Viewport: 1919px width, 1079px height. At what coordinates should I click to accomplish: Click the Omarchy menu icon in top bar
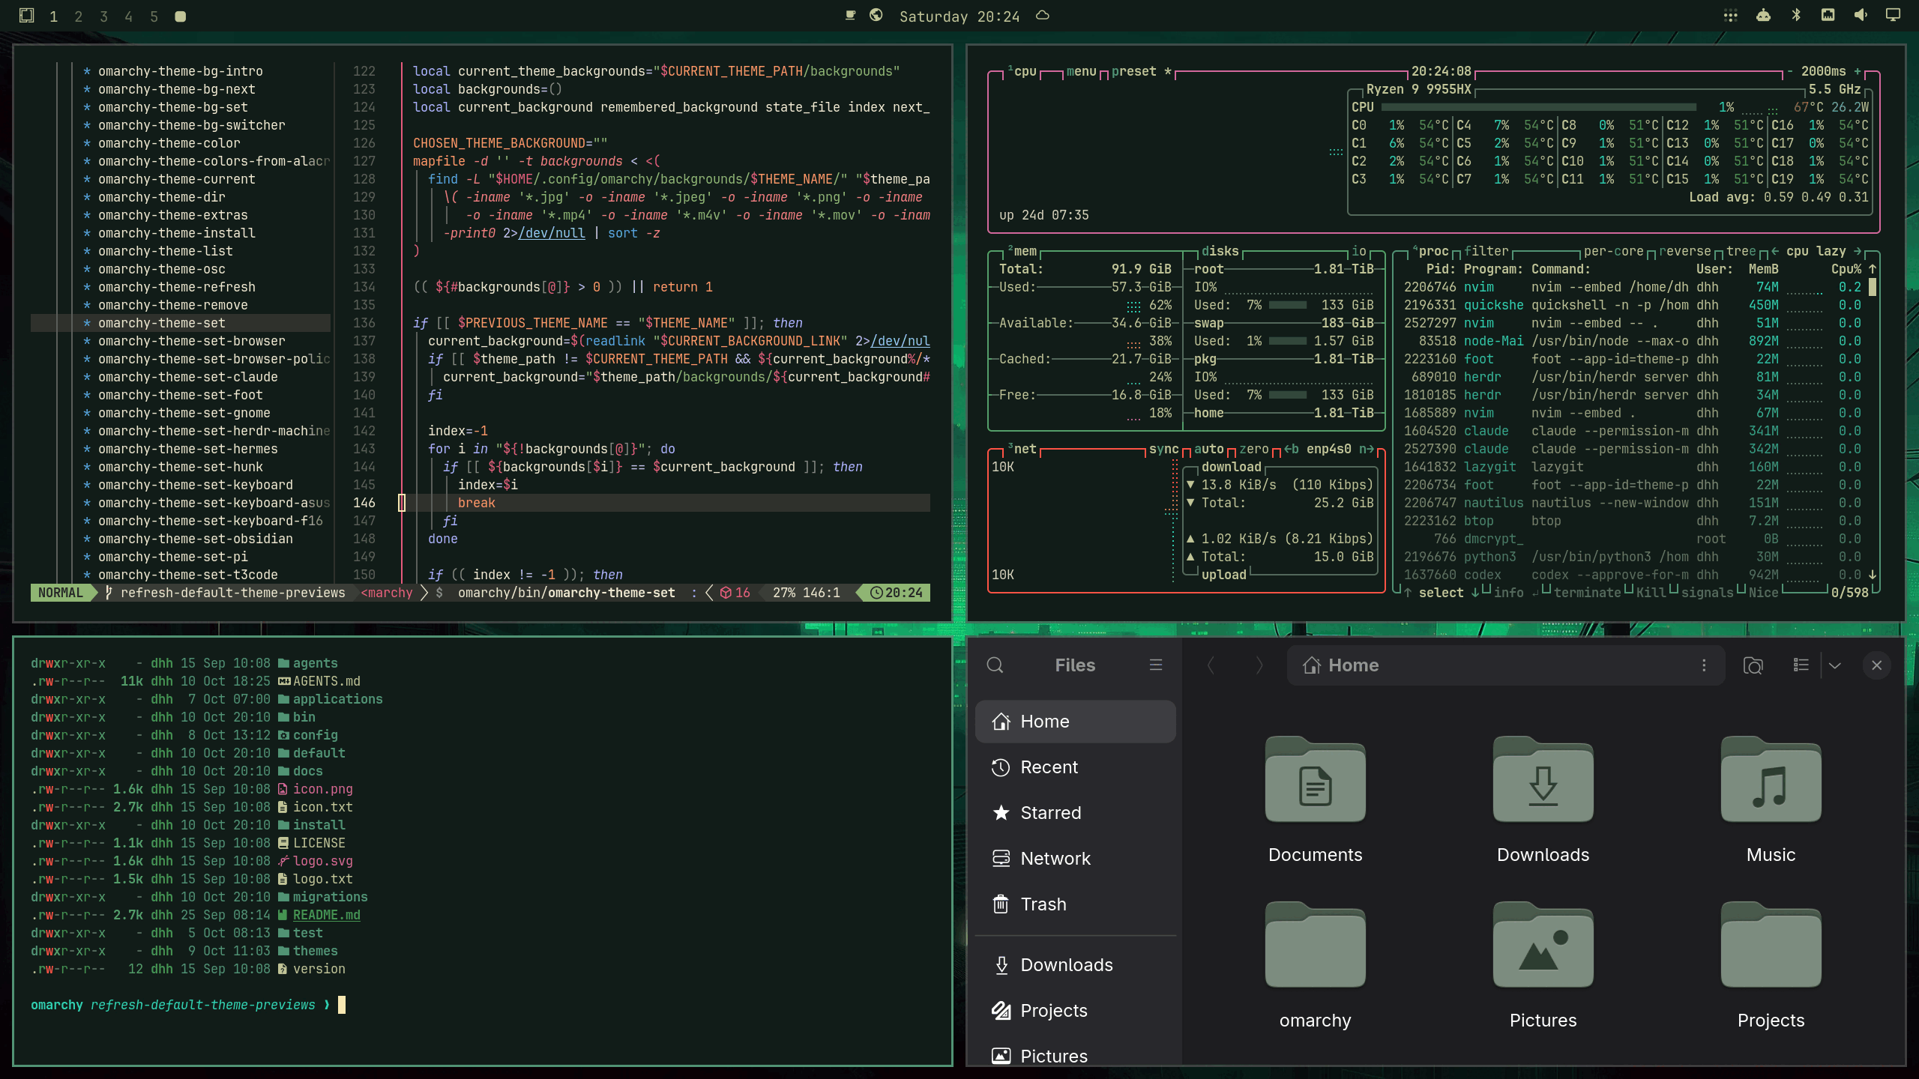(26, 15)
